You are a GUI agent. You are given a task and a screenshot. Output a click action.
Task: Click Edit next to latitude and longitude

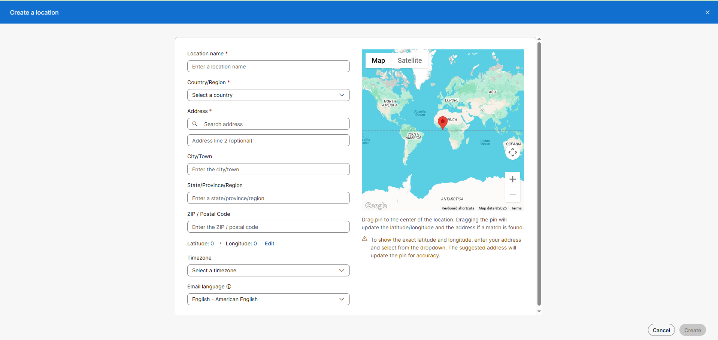(269, 243)
